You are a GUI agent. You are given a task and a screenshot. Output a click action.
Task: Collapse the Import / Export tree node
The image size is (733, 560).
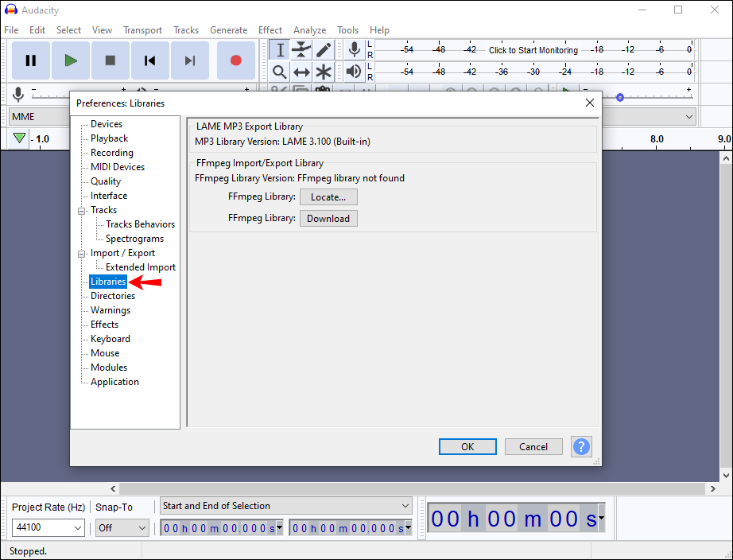pyautogui.click(x=81, y=254)
